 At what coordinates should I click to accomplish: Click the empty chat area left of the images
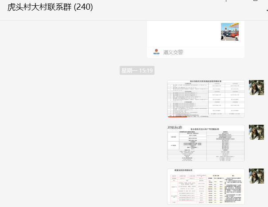pos(80,142)
